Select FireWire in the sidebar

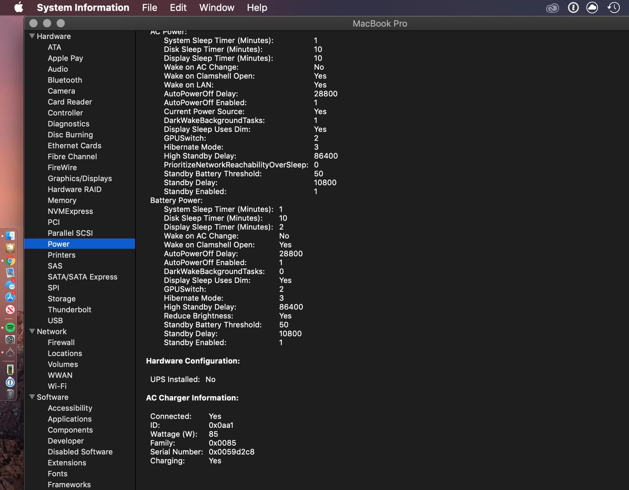(x=62, y=167)
